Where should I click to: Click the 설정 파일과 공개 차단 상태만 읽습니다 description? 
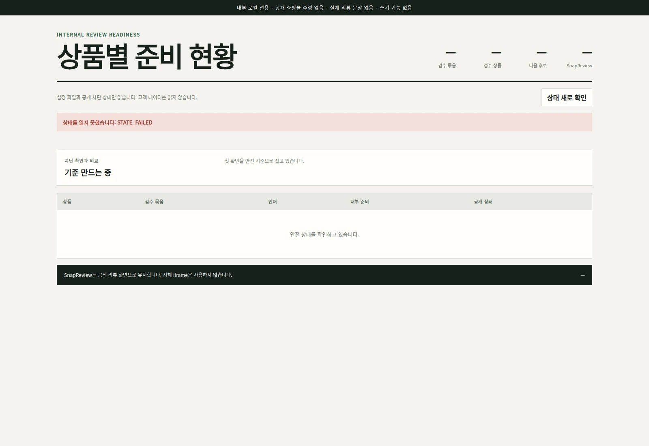127,97
